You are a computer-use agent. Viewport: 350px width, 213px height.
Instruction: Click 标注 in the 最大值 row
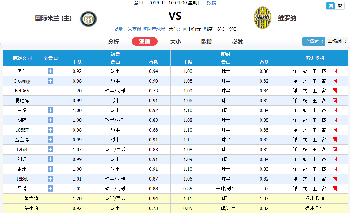click(x=309, y=199)
